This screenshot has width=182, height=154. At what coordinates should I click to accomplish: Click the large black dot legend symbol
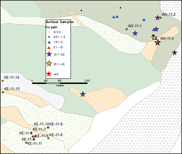49,37
